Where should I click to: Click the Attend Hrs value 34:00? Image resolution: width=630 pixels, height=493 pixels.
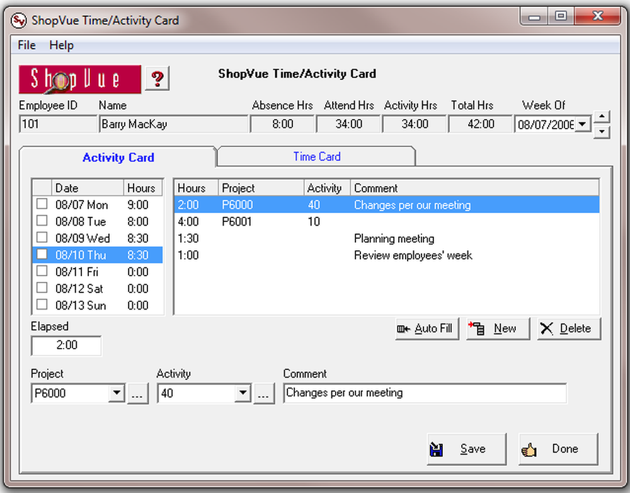click(x=349, y=124)
